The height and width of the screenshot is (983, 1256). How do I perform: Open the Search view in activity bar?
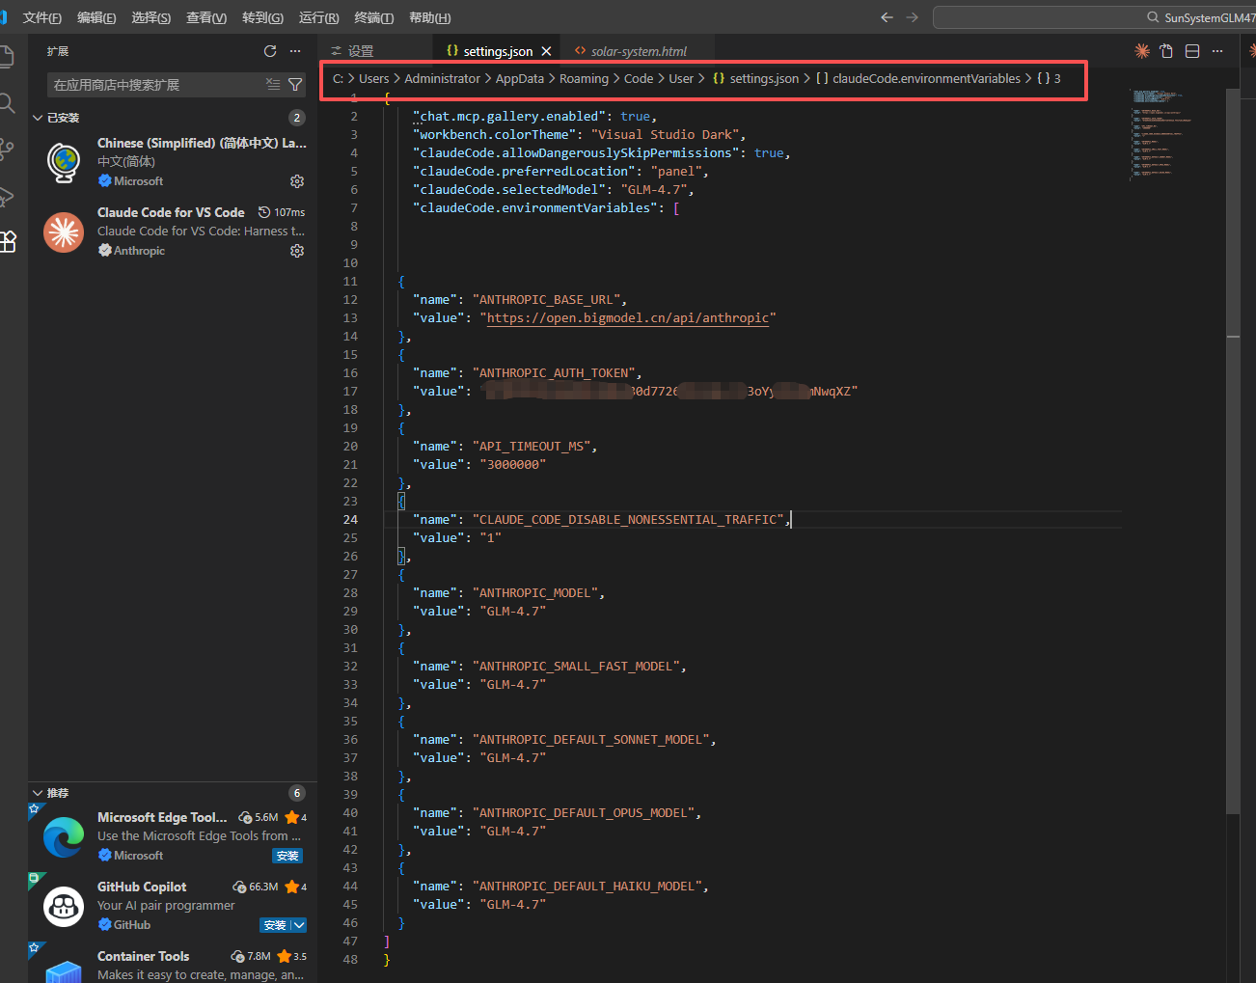point(6,103)
